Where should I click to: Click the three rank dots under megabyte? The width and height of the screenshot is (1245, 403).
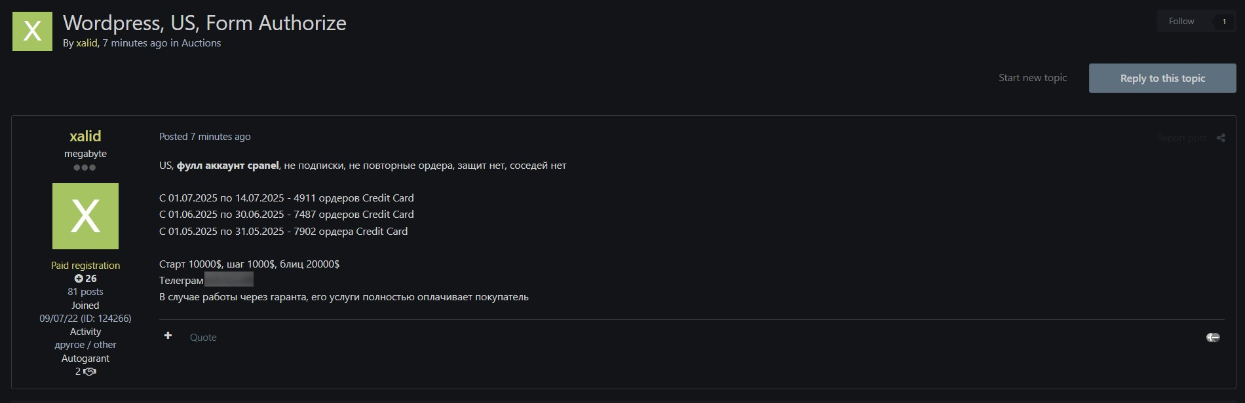pyautogui.click(x=85, y=167)
